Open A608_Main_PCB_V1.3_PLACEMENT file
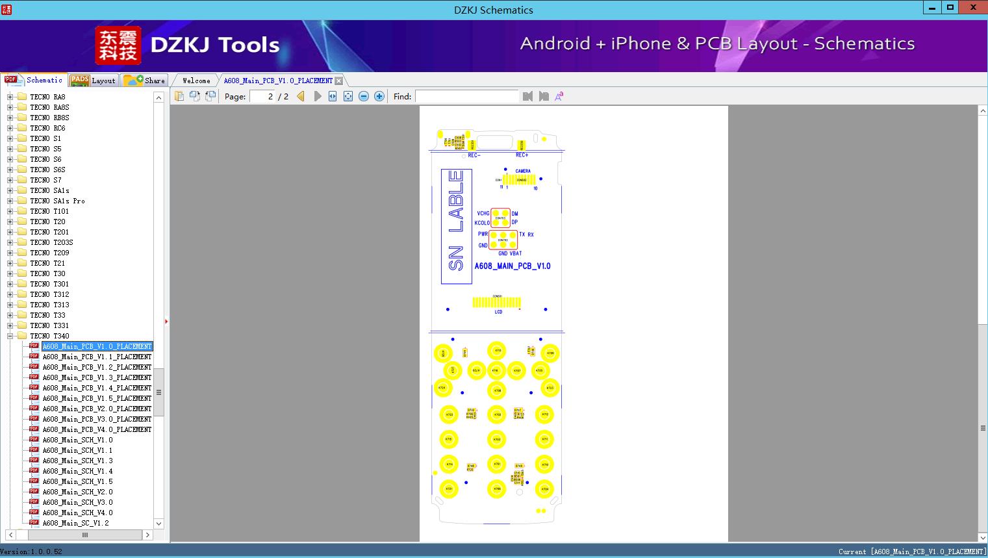Image resolution: width=988 pixels, height=558 pixels. pyautogui.click(x=97, y=377)
